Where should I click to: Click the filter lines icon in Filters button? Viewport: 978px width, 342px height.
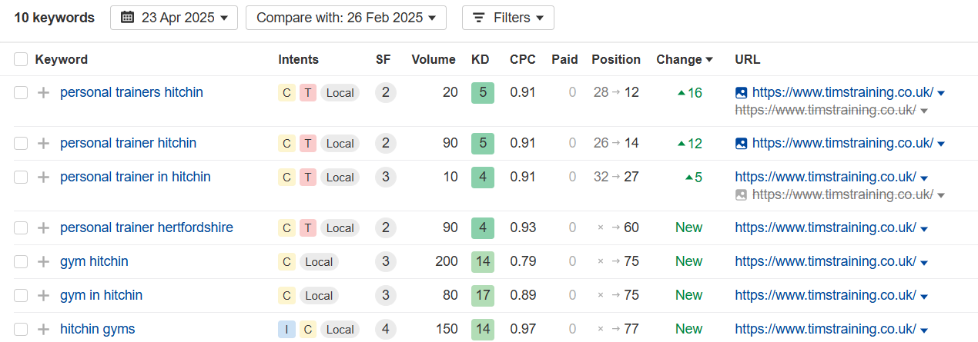pos(478,17)
